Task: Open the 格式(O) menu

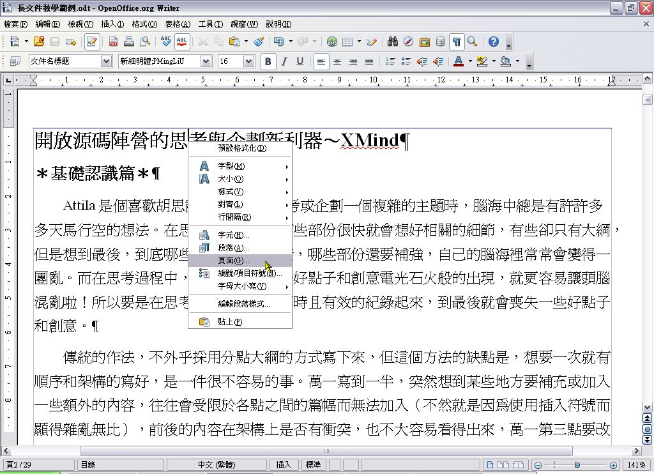Action: point(144,24)
